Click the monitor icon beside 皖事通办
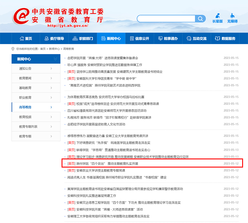This screenshot has width=248, height=223. tap(160, 39)
